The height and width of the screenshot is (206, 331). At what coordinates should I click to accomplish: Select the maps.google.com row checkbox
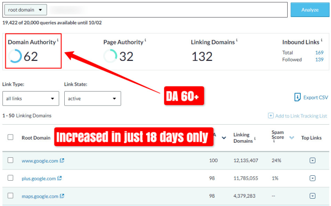[10, 196]
